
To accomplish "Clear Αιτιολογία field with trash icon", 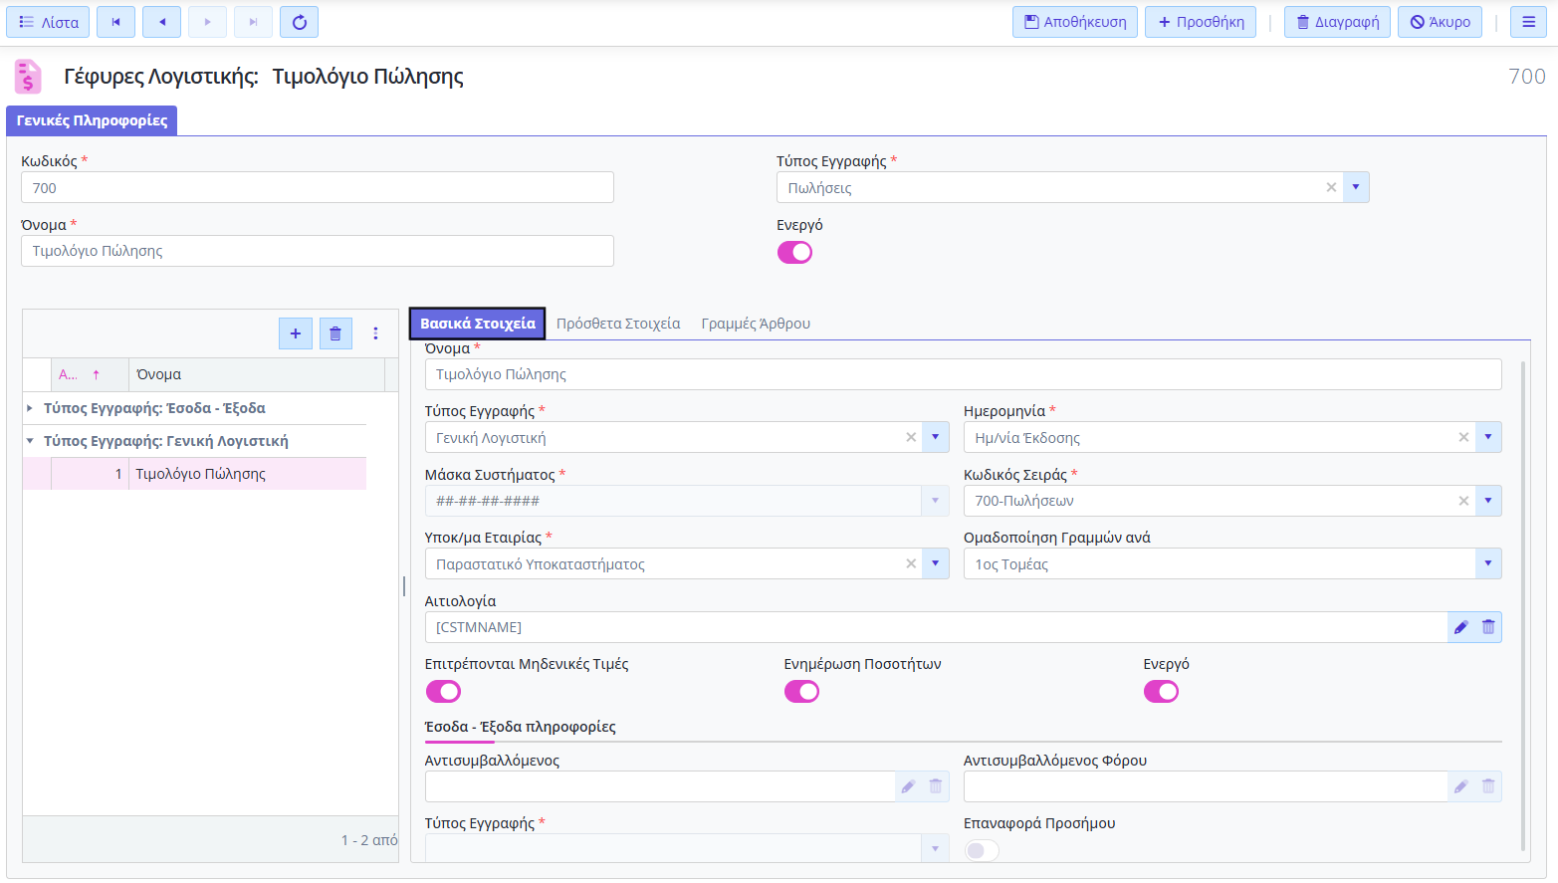I will click(1488, 627).
